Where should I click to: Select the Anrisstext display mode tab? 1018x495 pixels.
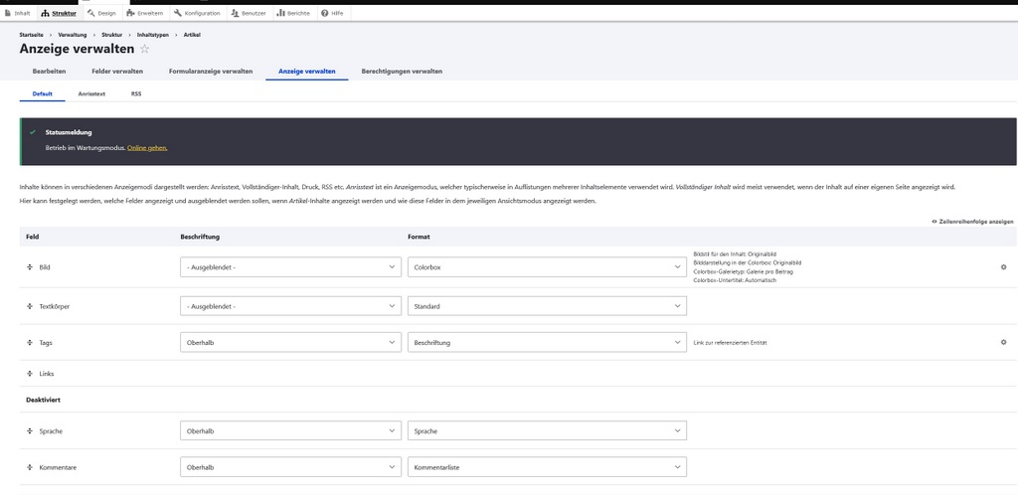pyautogui.click(x=91, y=93)
